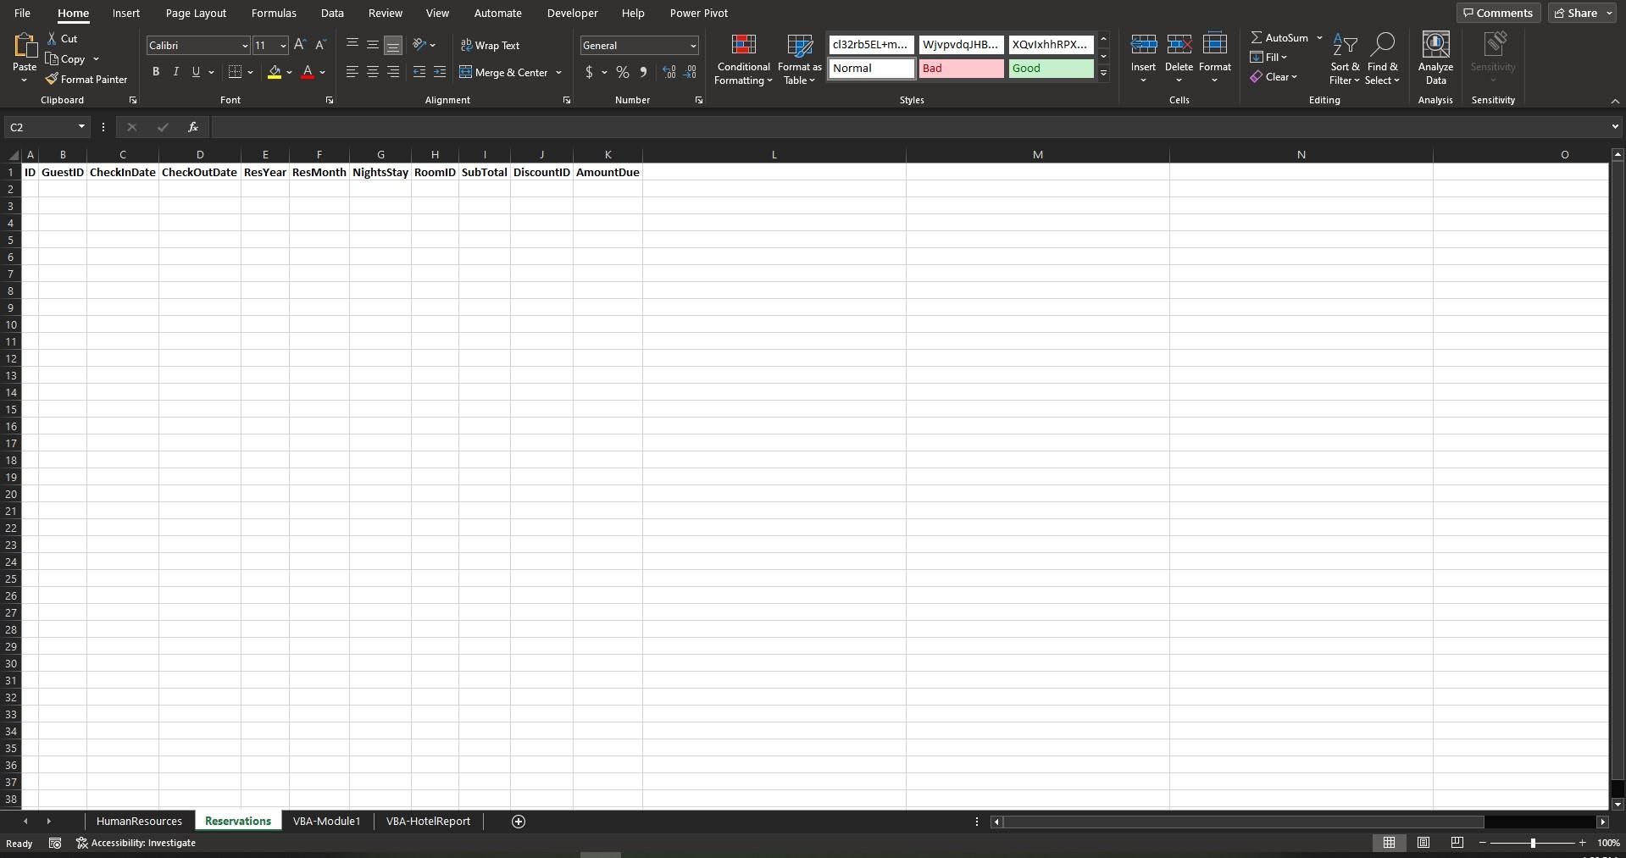This screenshot has height=858, width=1626.
Task: Apply the Format Painter
Action: [87, 79]
